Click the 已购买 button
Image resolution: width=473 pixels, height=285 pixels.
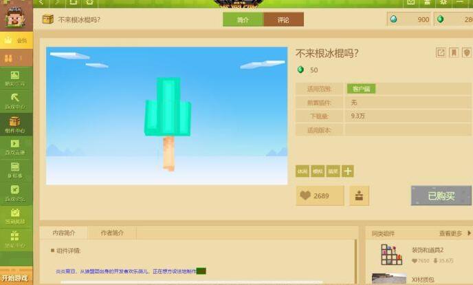(x=441, y=196)
